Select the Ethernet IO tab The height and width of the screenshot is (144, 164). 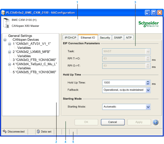click(88, 37)
